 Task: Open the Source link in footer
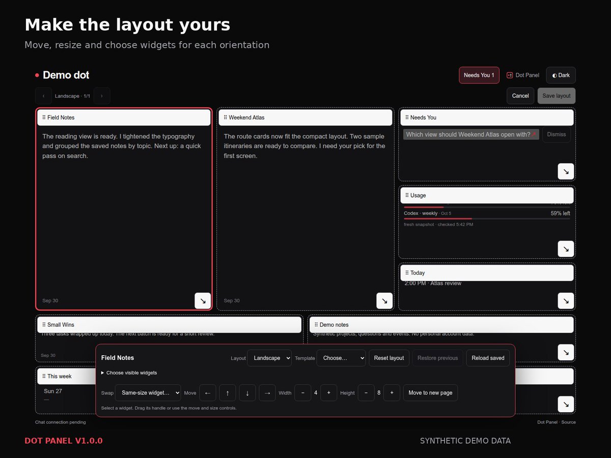pos(569,422)
